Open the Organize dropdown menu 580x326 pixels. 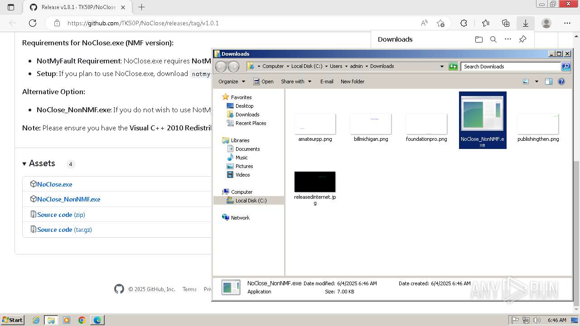(x=232, y=81)
